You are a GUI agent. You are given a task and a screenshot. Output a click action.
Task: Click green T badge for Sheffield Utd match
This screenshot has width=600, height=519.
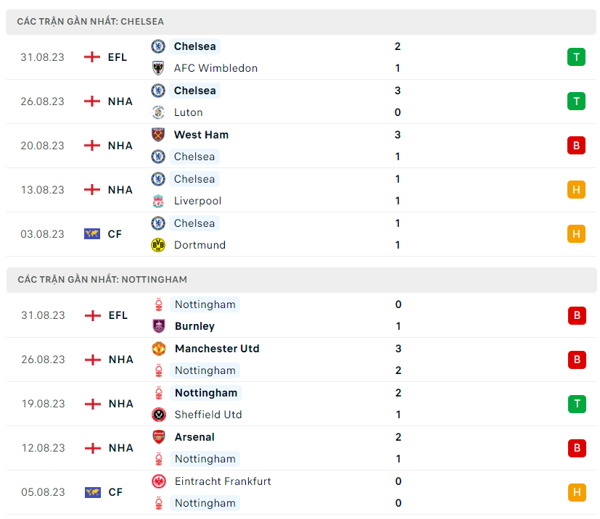[577, 404]
